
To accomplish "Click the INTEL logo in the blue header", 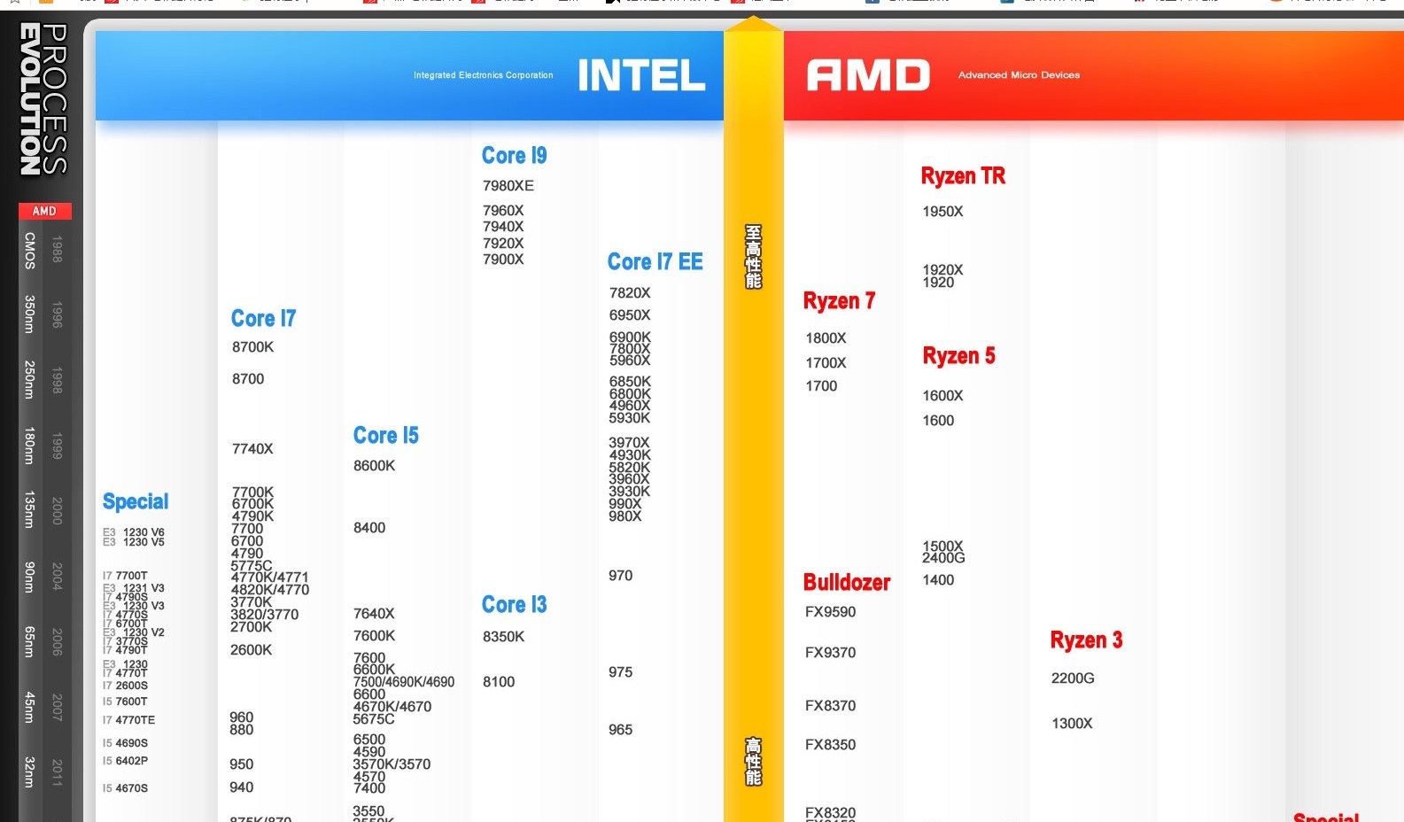I will pos(641,75).
